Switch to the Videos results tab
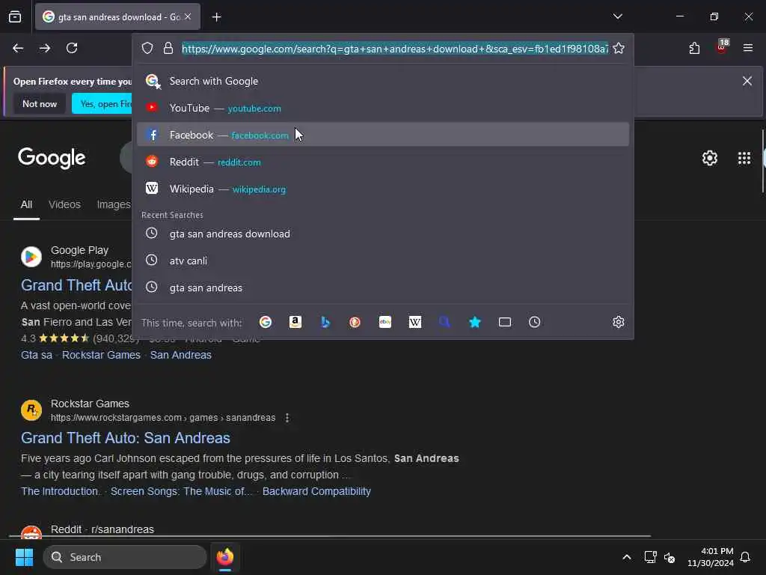Screen dimensions: 766x575 tap(64, 205)
